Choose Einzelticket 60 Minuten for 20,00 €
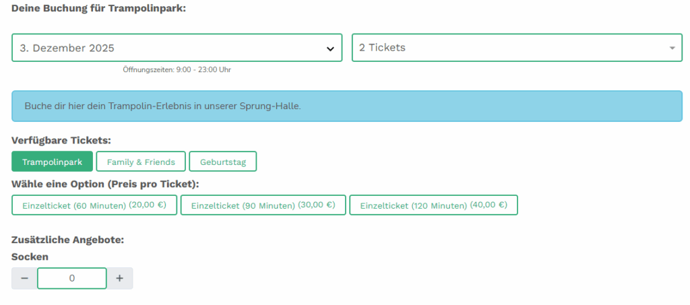The width and height of the screenshot is (690, 305). tap(94, 205)
